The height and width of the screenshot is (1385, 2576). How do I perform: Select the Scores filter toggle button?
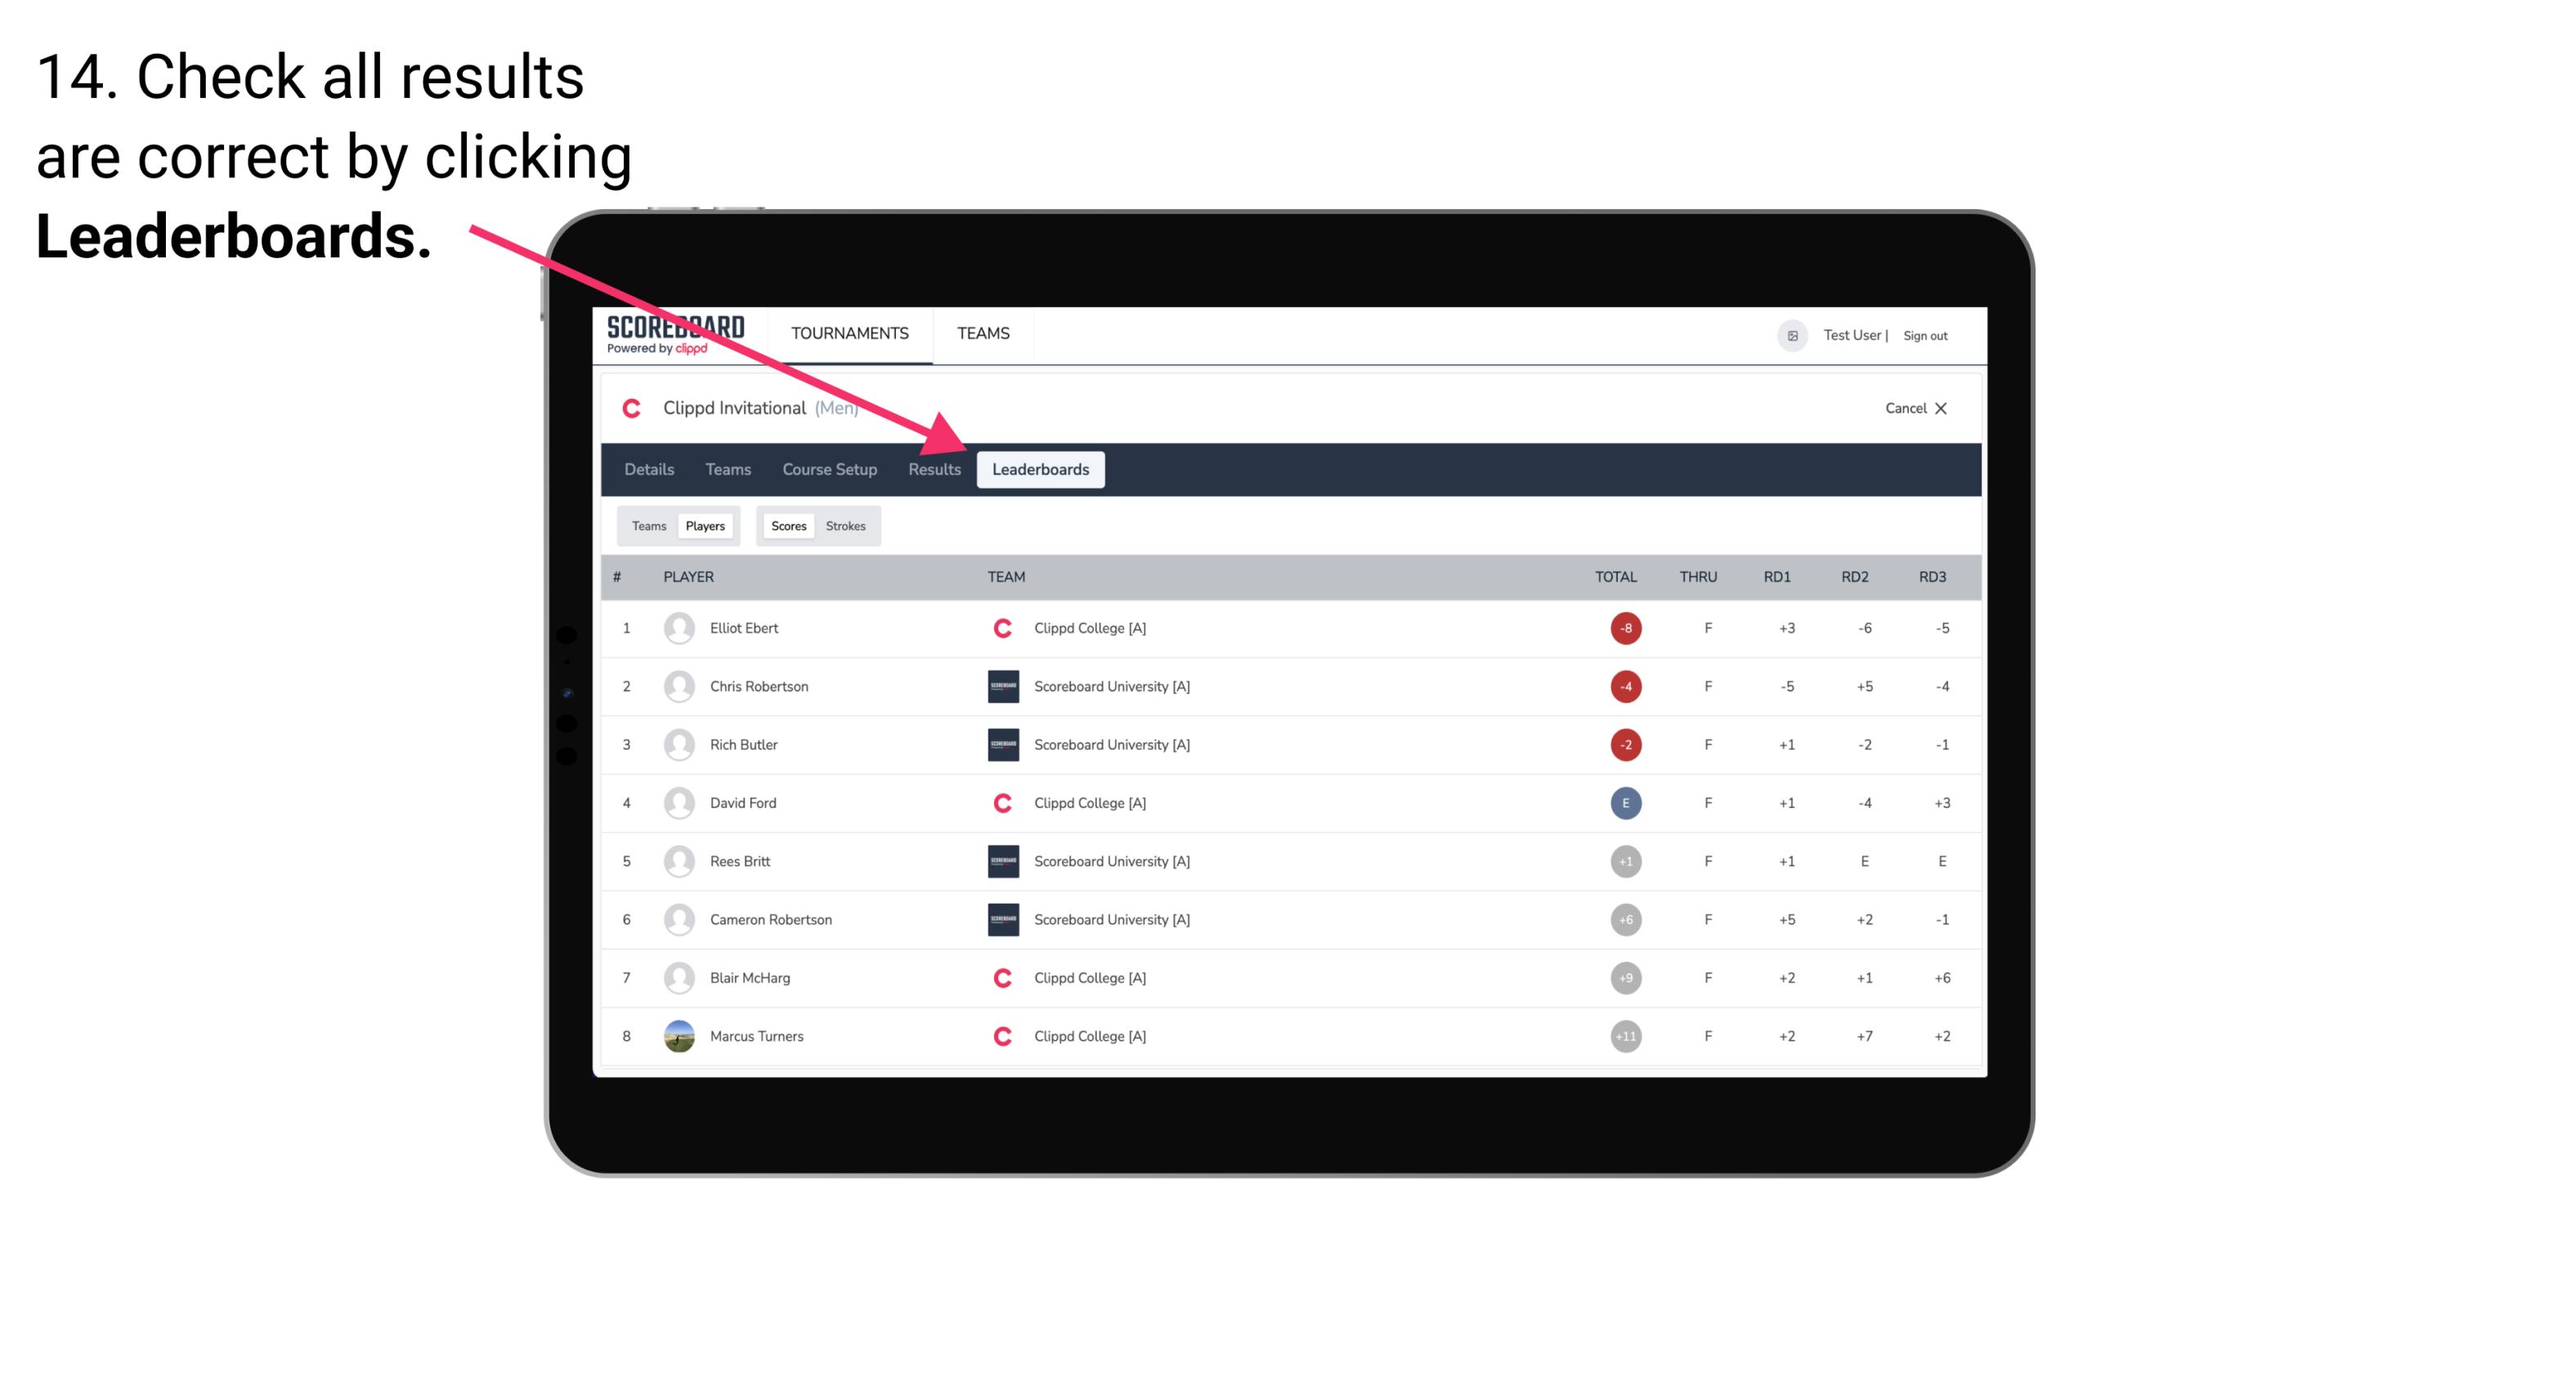[x=788, y=525]
